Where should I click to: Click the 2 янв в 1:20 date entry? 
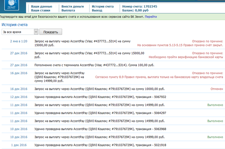tap(19, 41)
